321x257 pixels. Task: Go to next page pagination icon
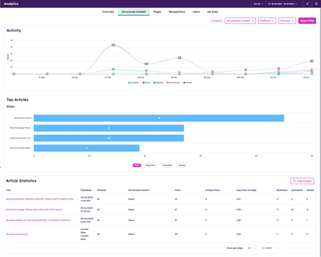tap(299, 248)
